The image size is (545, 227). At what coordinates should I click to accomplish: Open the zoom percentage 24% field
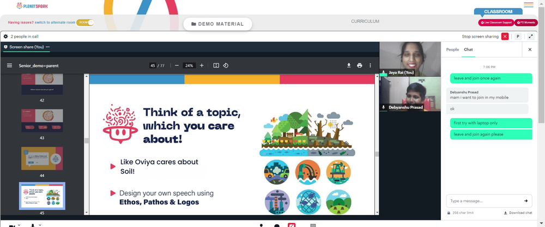coord(189,66)
